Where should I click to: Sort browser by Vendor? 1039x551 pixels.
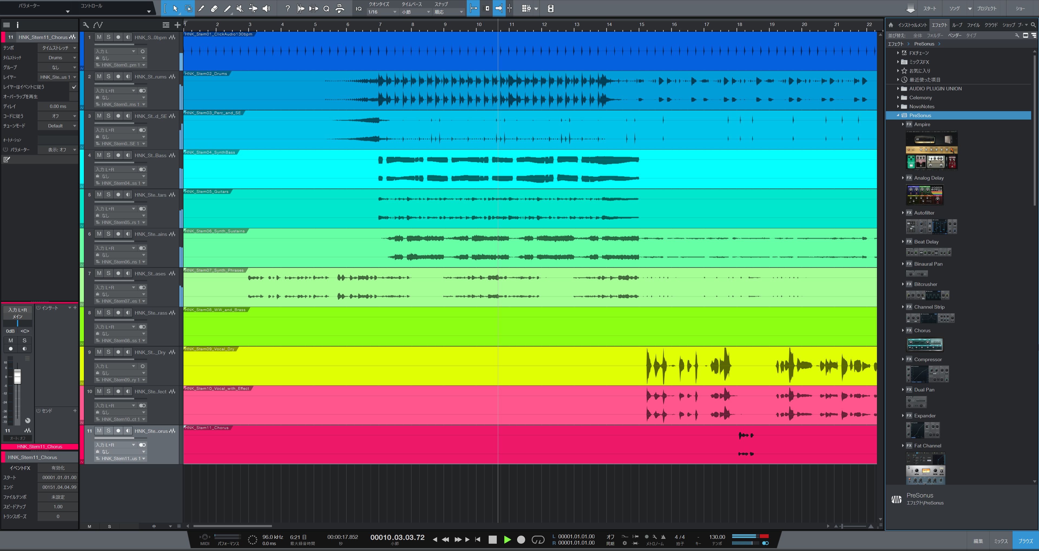coord(955,35)
